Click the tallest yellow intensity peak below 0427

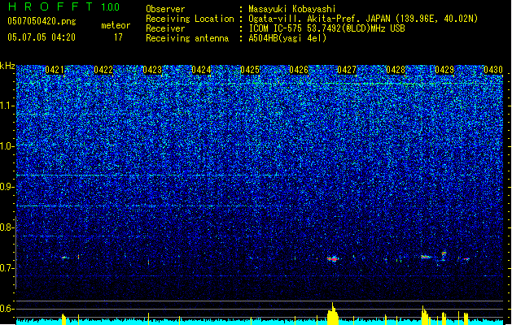point(333,314)
